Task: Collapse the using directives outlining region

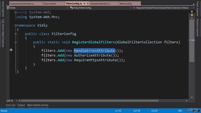Action: (15, 12)
